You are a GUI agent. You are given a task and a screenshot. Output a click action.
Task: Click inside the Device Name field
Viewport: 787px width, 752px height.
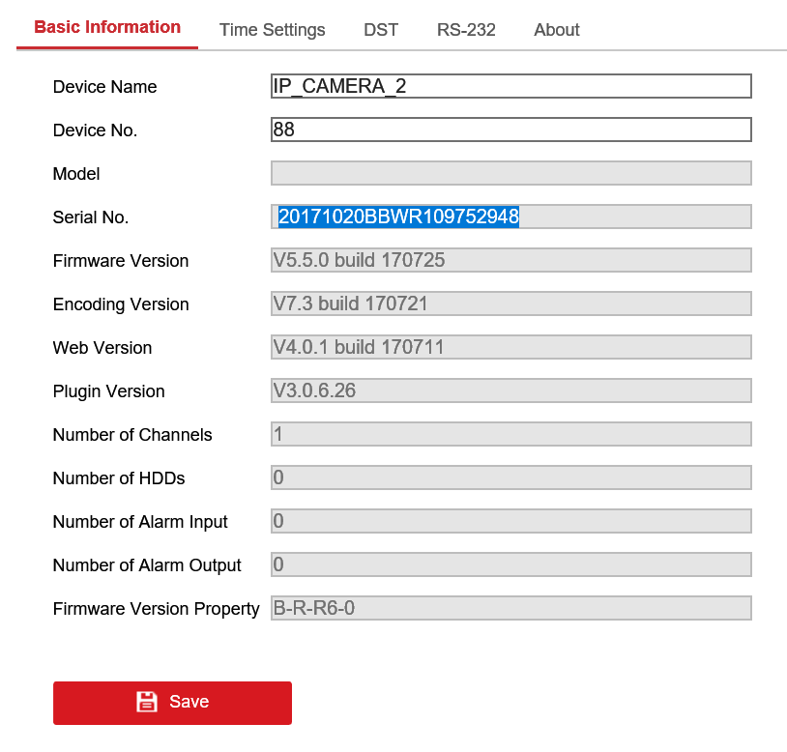tap(510, 86)
